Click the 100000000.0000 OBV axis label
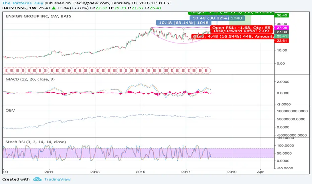This screenshot has width=312, height=184. (x=292, y=111)
